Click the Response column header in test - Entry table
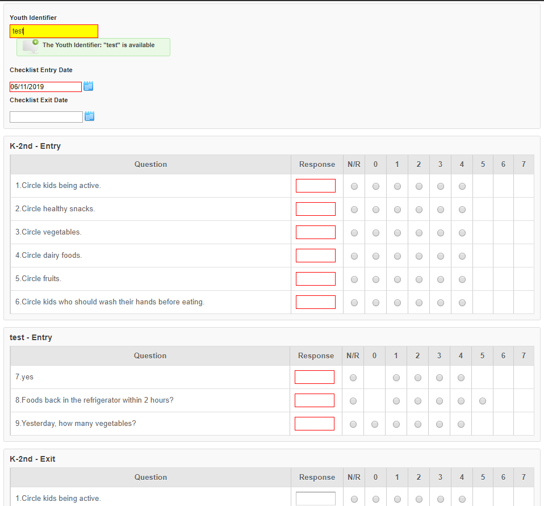 click(316, 356)
